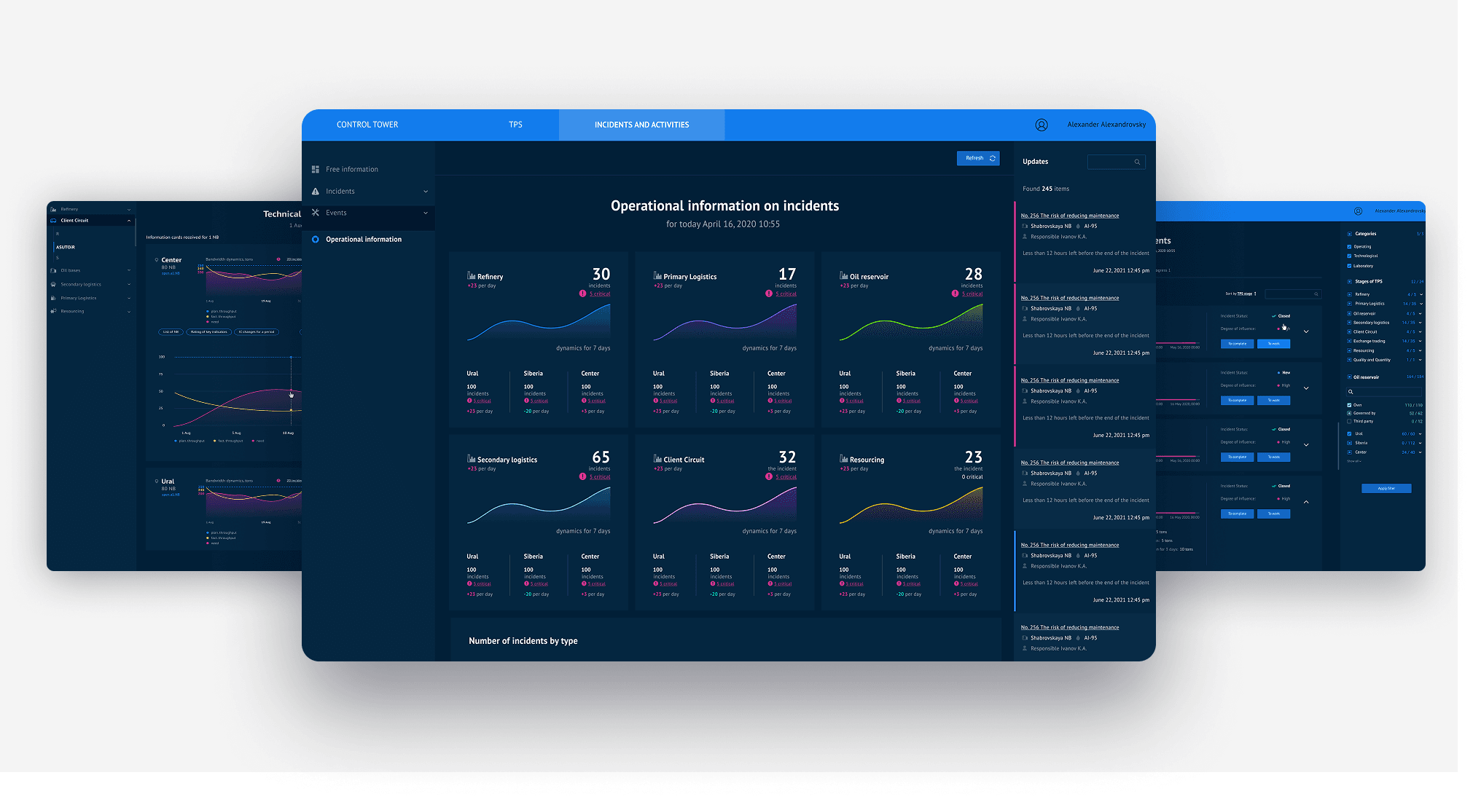The width and height of the screenshot is (1473, 802).
Task: Switch to the TPS tab
Action: pyautogui.click(x=515, y=125)
